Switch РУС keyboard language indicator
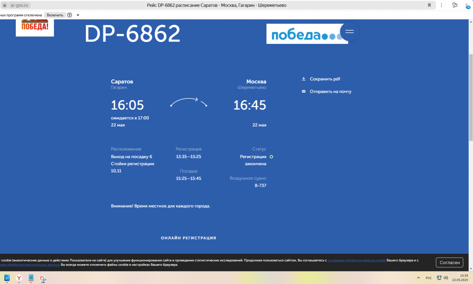The width and height of the screenshot is (473, 284). [x=429, y=278]
